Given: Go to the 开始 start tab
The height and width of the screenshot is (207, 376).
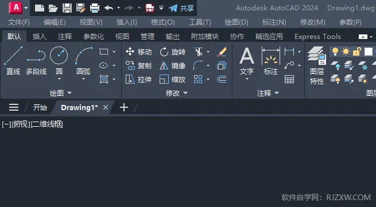Looking at the screenshot, I should (x=40, y=107).
